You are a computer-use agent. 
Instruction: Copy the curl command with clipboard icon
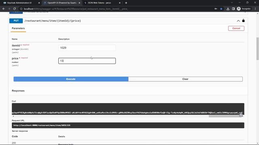pyautogui.click(x=241, y=115)
